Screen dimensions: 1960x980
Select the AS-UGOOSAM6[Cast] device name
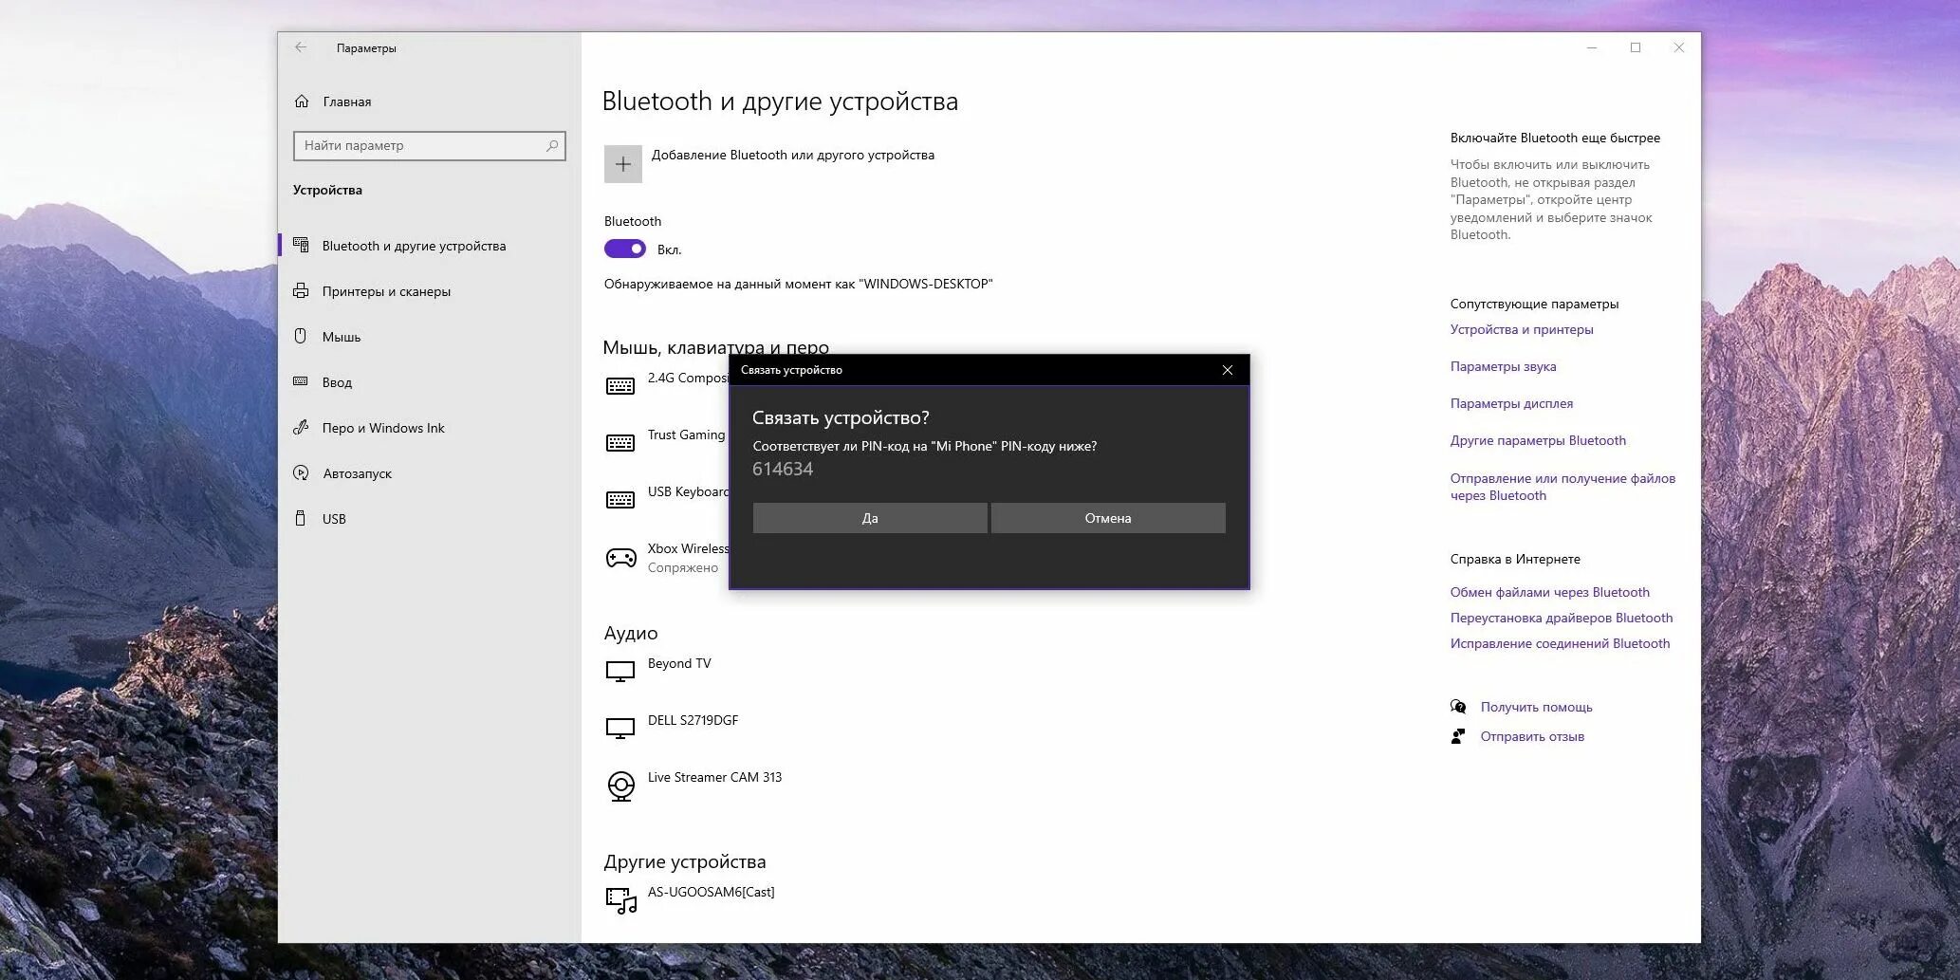(711, 892)
